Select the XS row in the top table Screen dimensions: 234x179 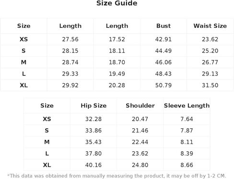coord(117,39)
